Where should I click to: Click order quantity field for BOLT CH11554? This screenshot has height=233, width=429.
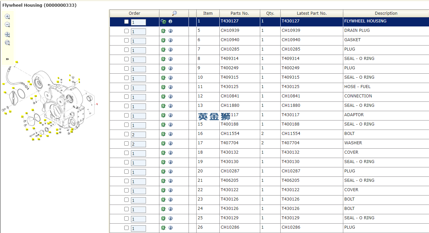click(138, 135)
